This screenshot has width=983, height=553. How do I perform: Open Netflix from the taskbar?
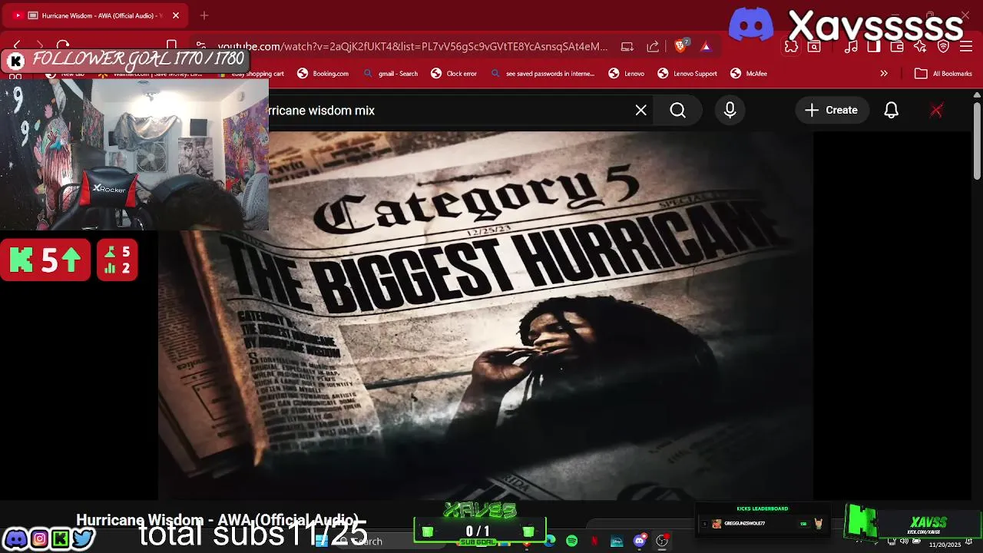594,541
